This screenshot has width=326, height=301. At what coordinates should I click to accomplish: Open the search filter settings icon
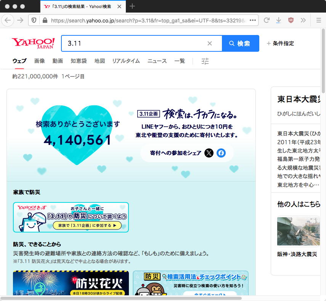pyautogui.click(x=205, y=61)
